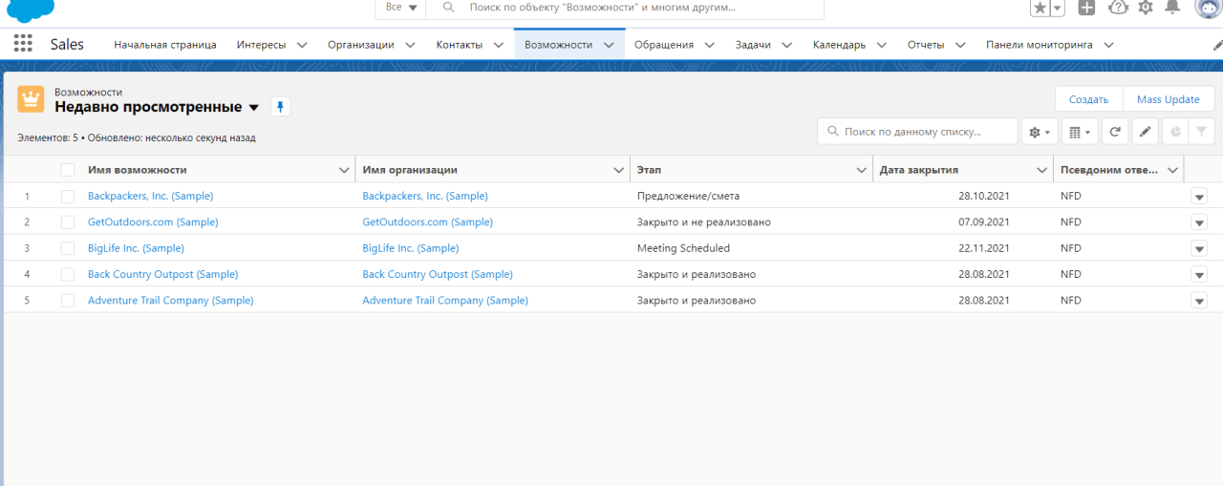Click the Salesforce cloud logo
Screen dimensions: 1223x486
(31, 10)
